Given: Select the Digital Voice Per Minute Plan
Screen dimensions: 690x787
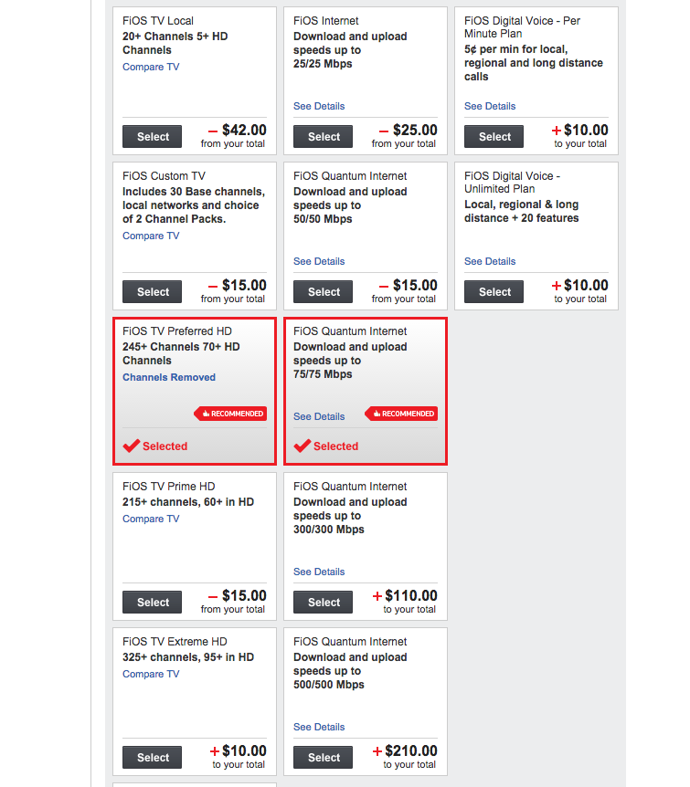Looking at the screenshot, I should point(494,137).
